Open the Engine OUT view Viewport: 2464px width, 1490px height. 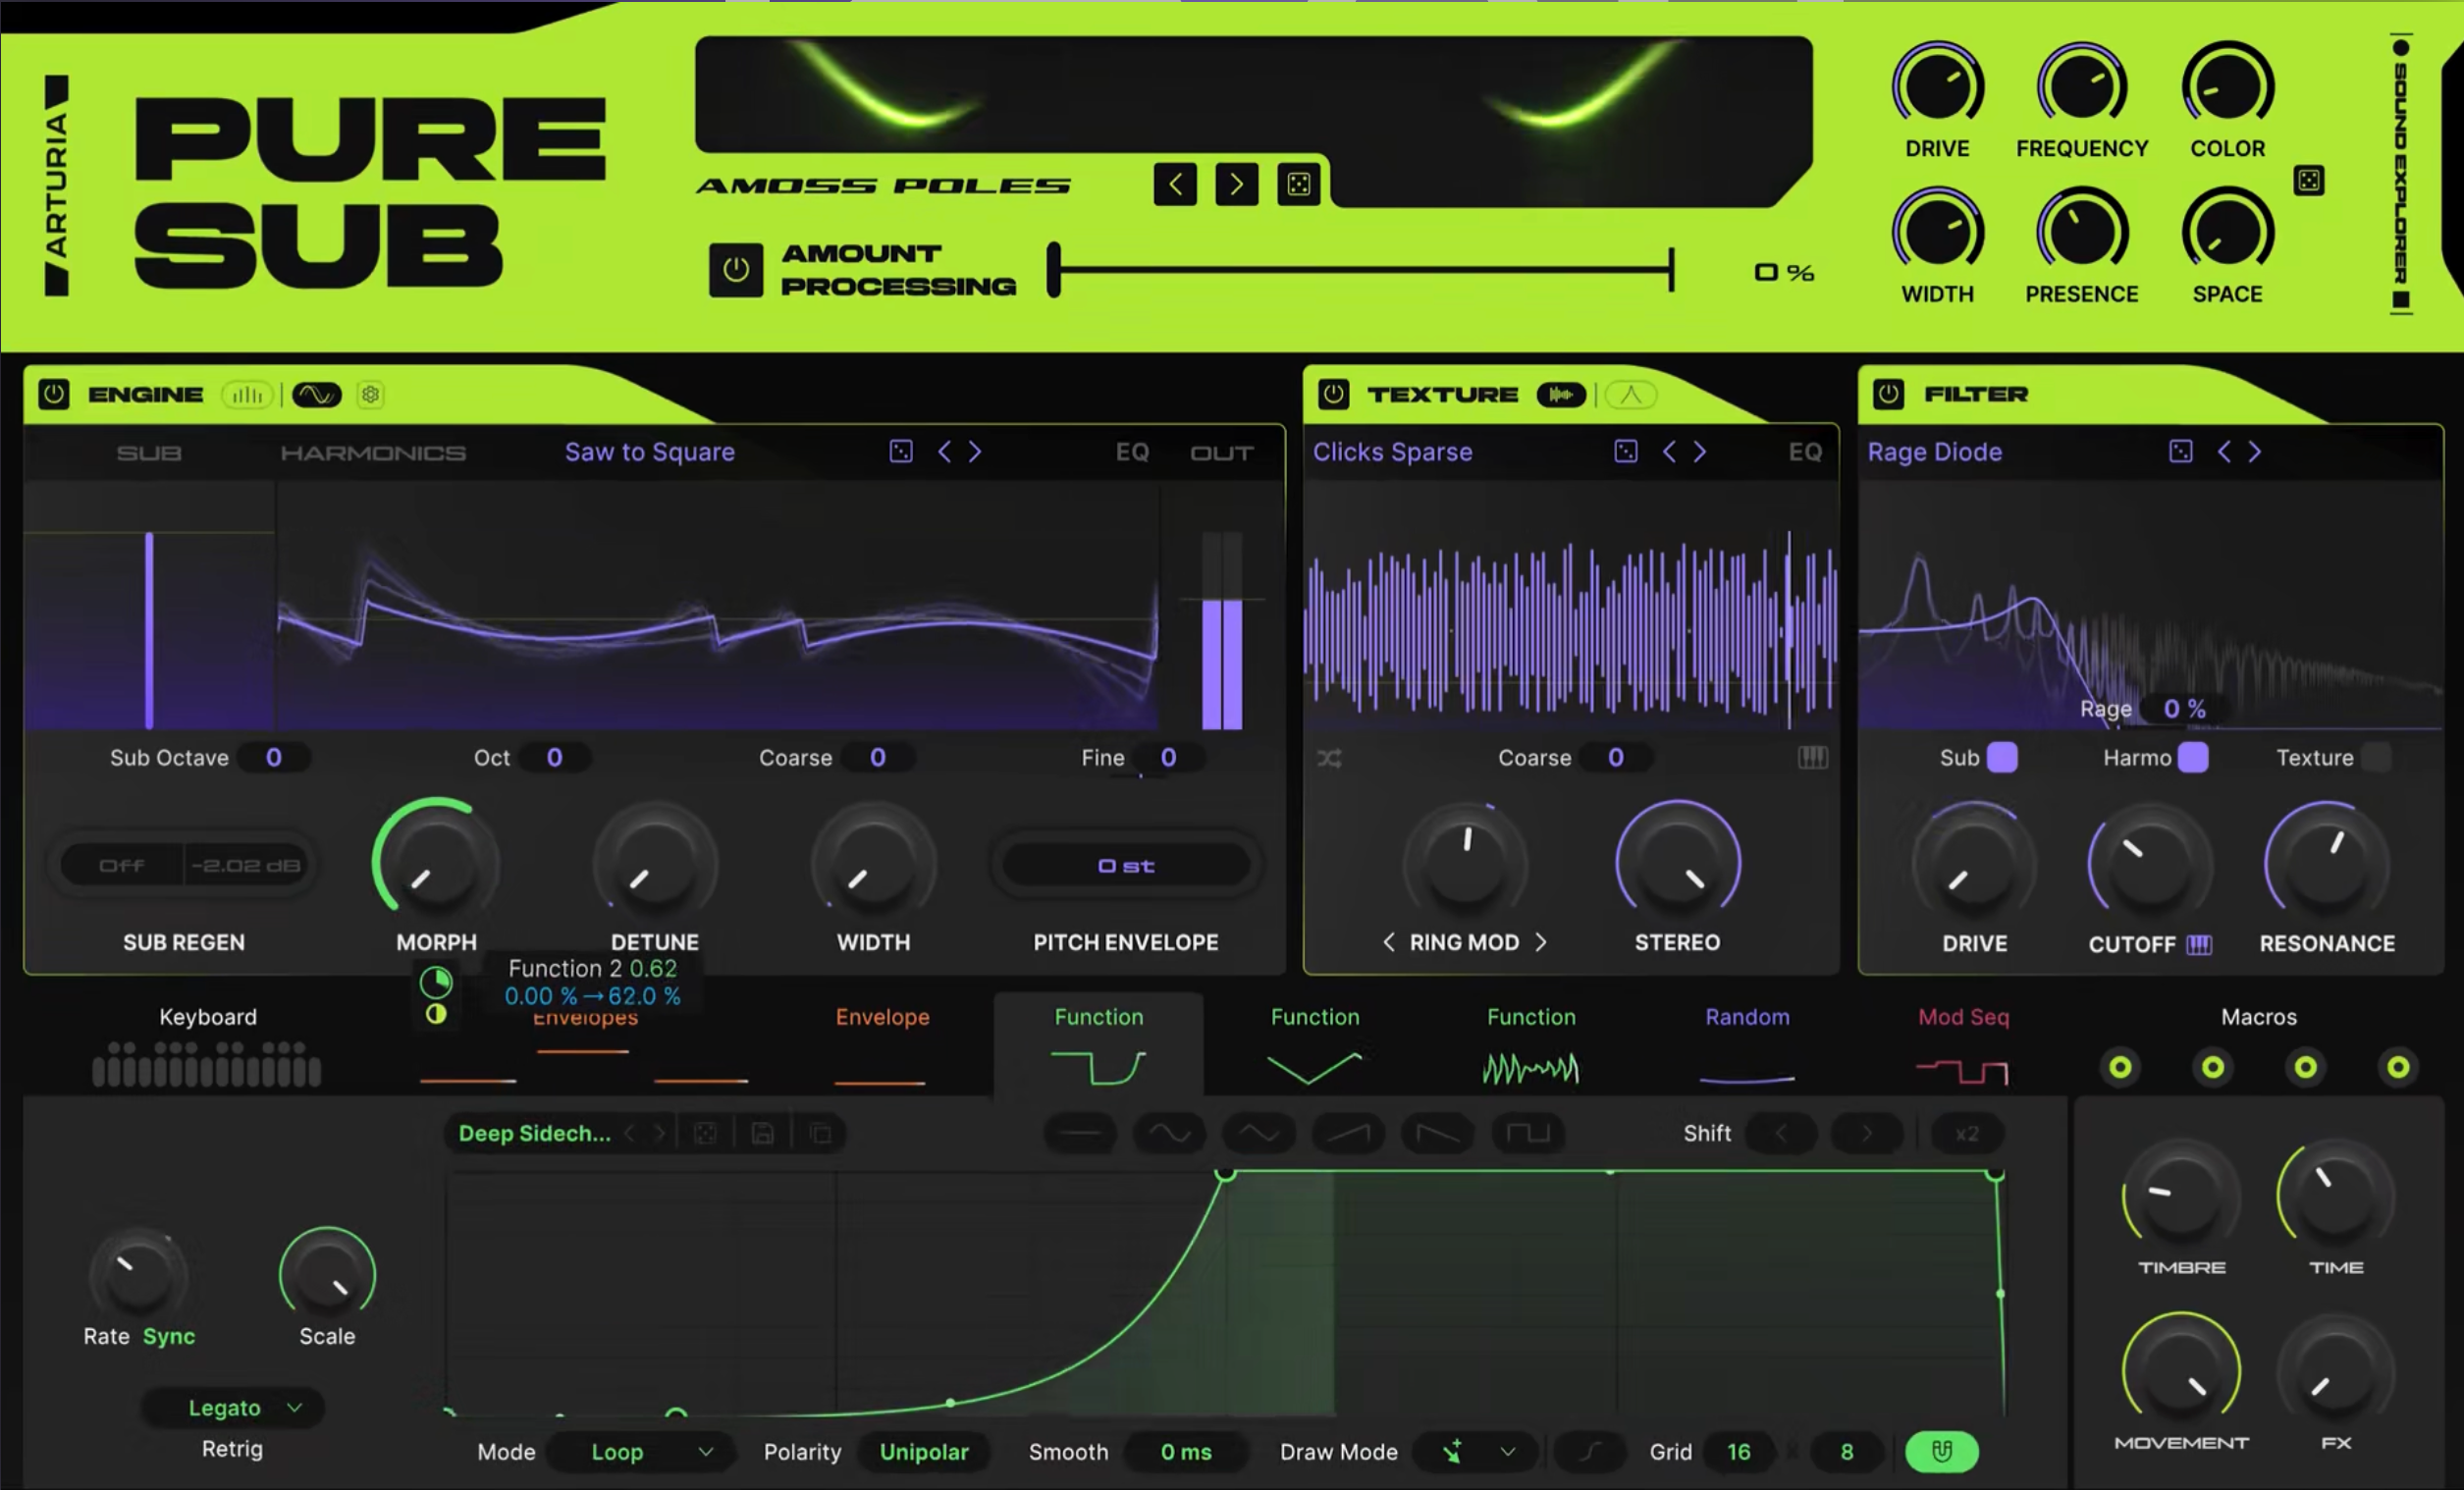[1221, 453]
